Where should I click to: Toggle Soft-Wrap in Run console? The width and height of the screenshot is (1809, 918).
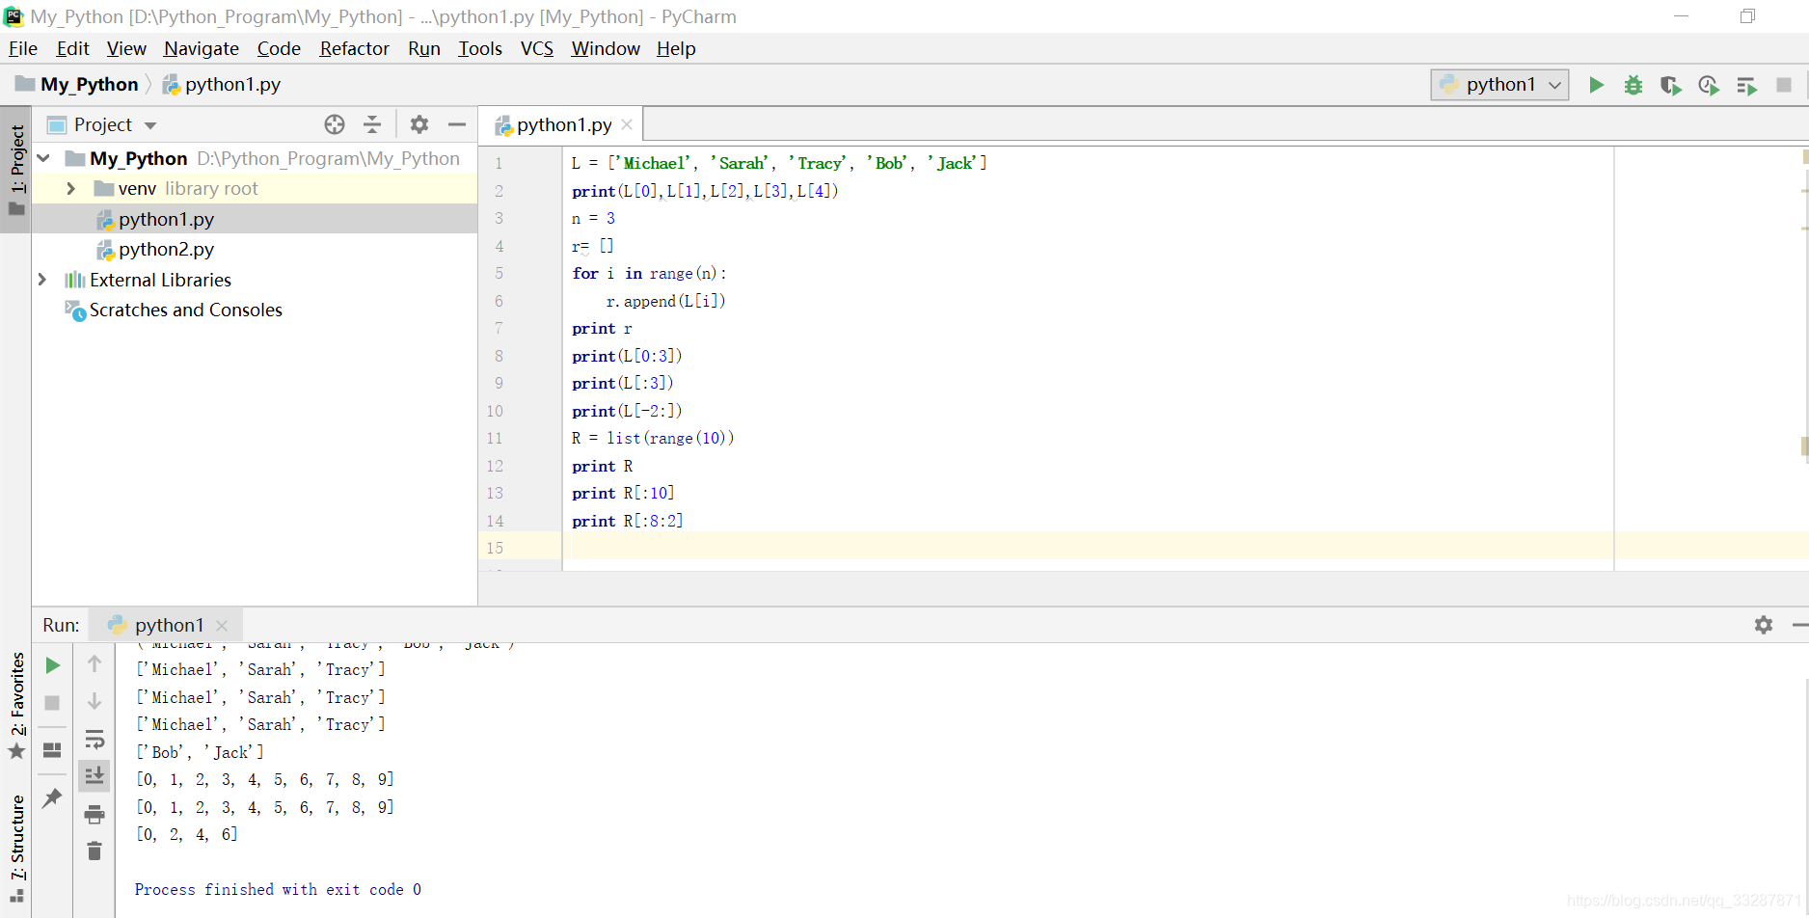point(94,740)
